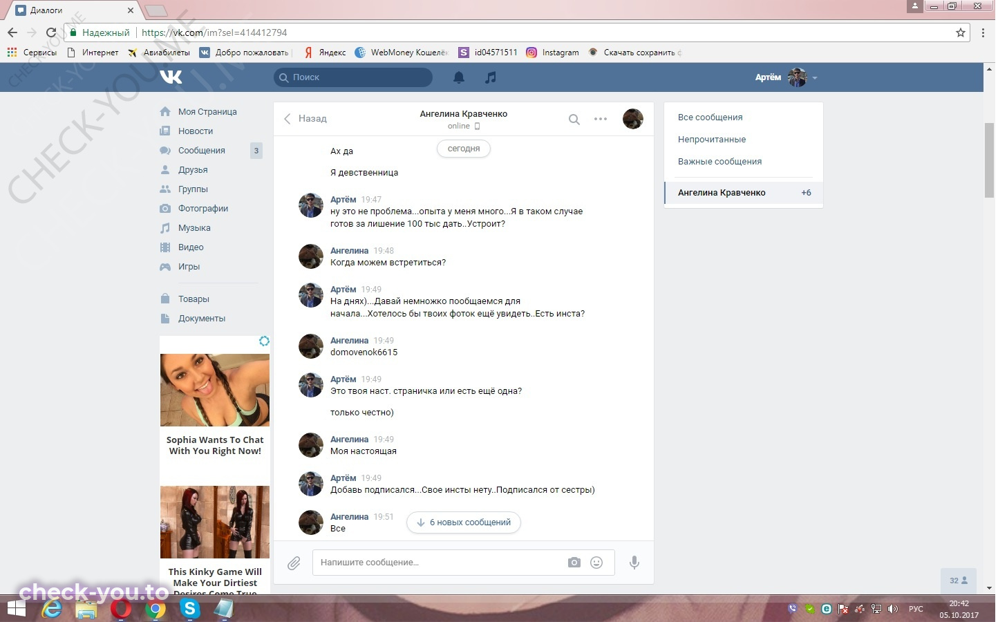Reload the page with the refresh icon
Viewport: 998px width, 622px height.
tap(51, 32)
